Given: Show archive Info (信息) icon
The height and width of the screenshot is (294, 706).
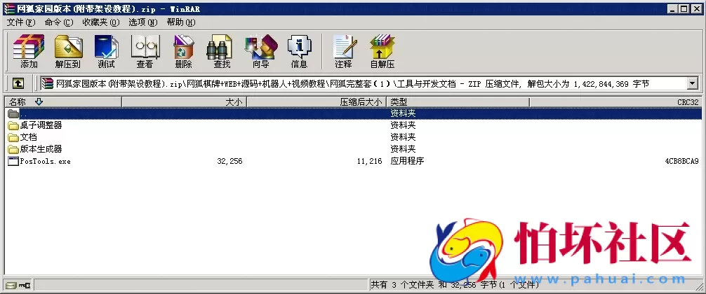Looking at the screenshot, I should pos(299,51).
